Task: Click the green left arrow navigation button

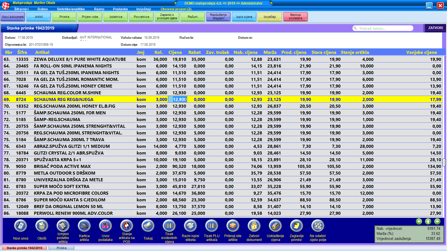Action: click(419, 221)
